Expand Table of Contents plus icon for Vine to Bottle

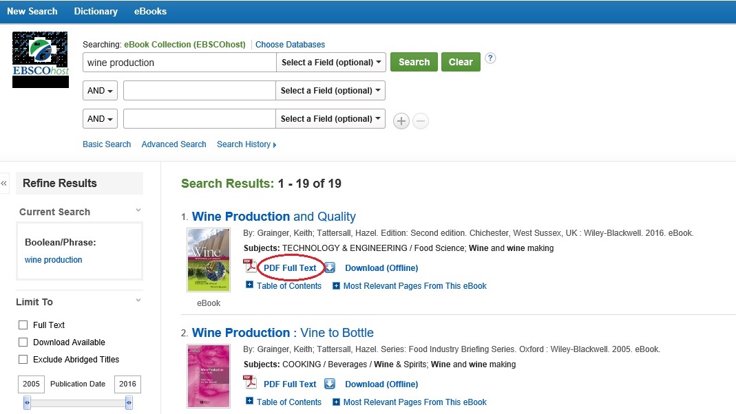pos(249,402)
